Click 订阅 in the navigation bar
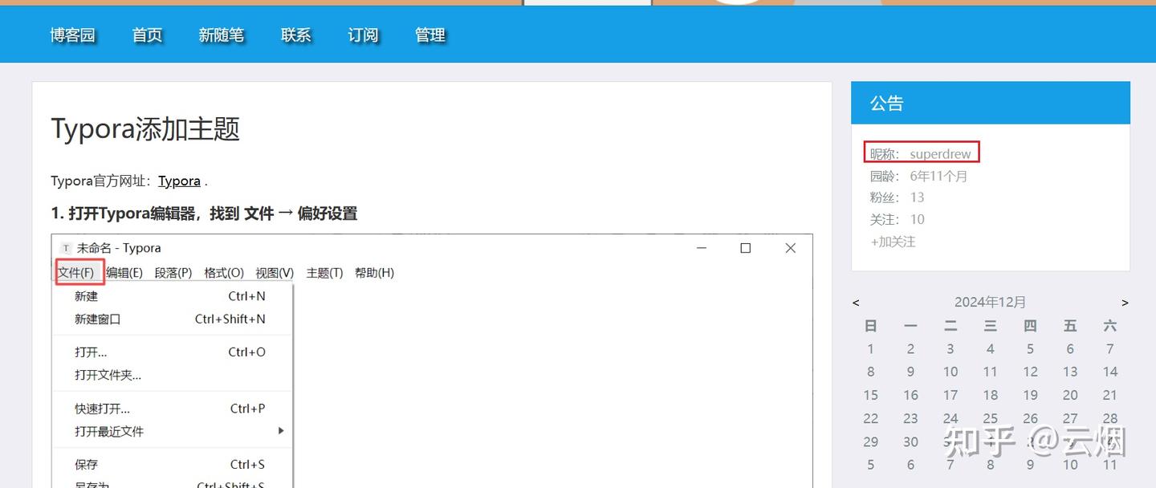This screenshot has width=1156, height=488. (x=362, y=35)
